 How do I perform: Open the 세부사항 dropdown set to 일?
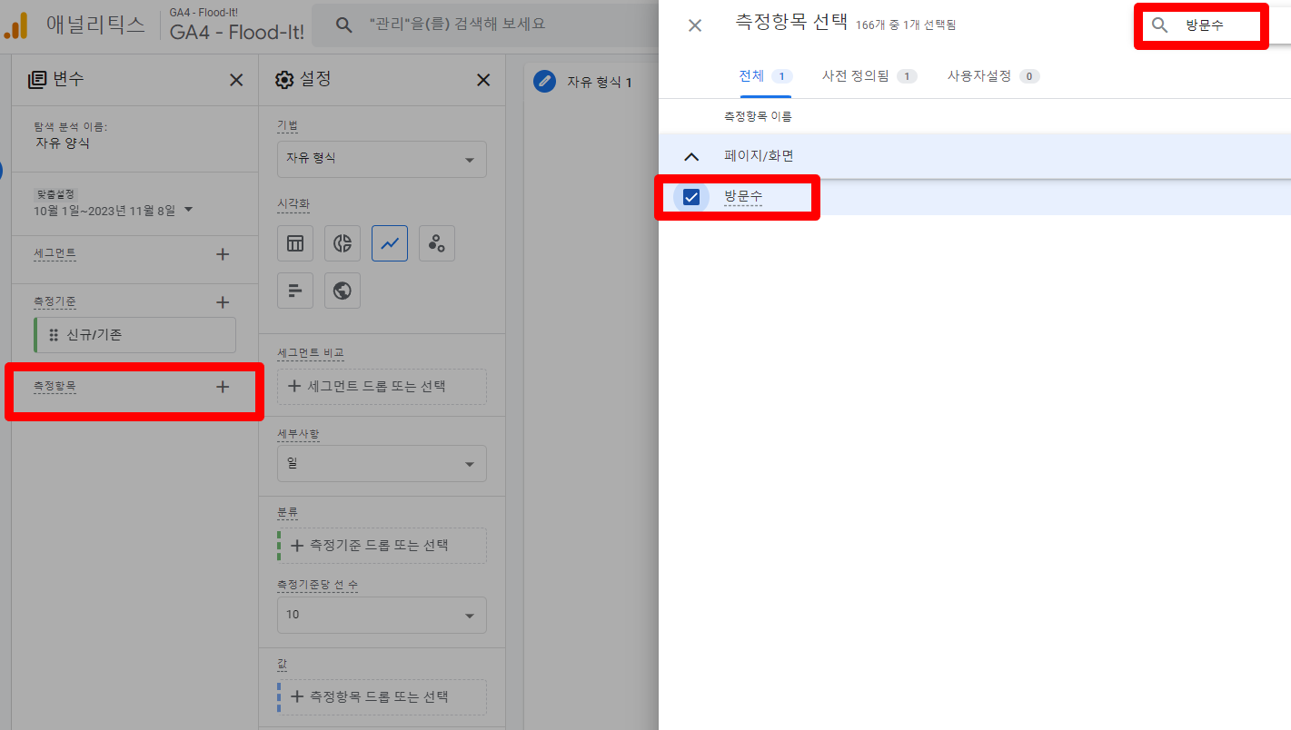coord(382,464)
